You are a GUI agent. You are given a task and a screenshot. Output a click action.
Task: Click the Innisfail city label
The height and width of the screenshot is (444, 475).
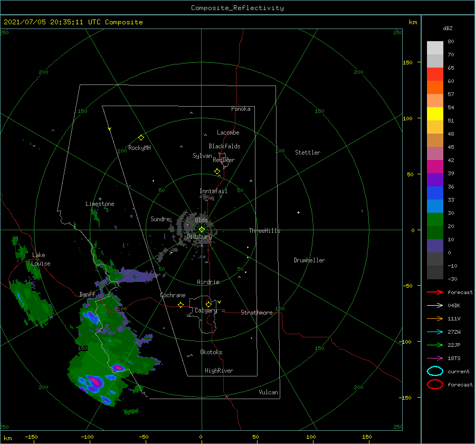click(213, 191)
